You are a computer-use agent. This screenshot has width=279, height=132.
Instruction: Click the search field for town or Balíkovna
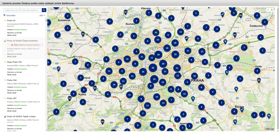tap(23, 10)
